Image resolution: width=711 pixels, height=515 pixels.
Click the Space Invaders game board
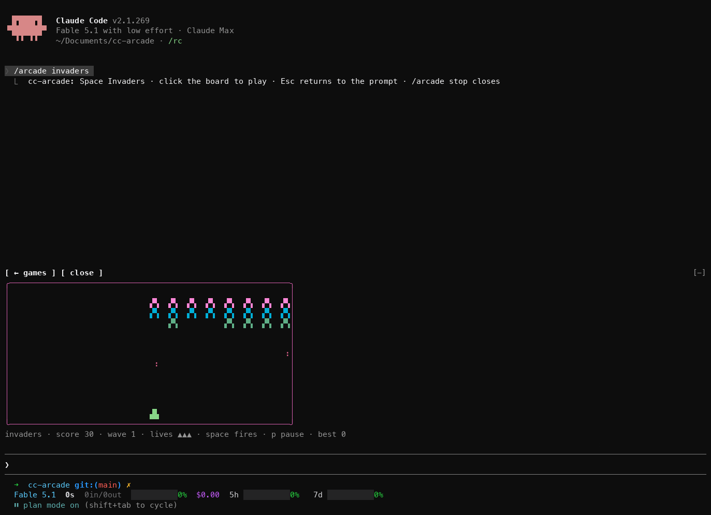pyautogui.click(x=150, y=354)
